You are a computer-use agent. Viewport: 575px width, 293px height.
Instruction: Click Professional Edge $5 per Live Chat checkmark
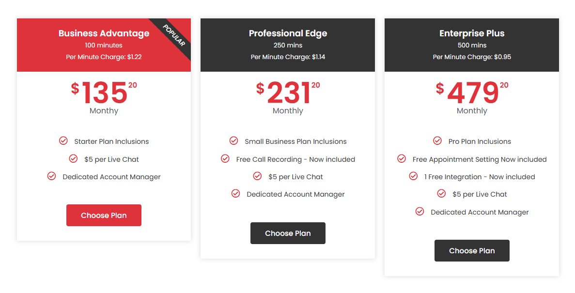tap(258, 176)
